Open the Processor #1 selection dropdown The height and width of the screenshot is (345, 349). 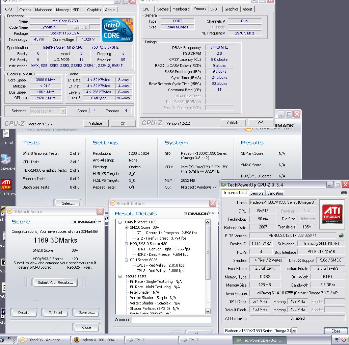63,111
